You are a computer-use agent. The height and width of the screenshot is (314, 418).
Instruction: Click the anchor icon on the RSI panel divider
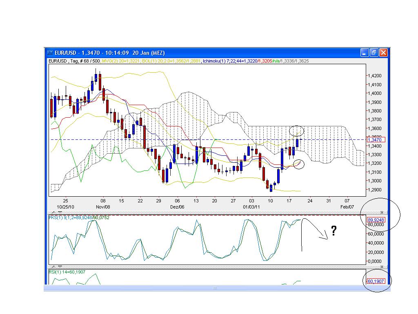click(x=382, y=267)
